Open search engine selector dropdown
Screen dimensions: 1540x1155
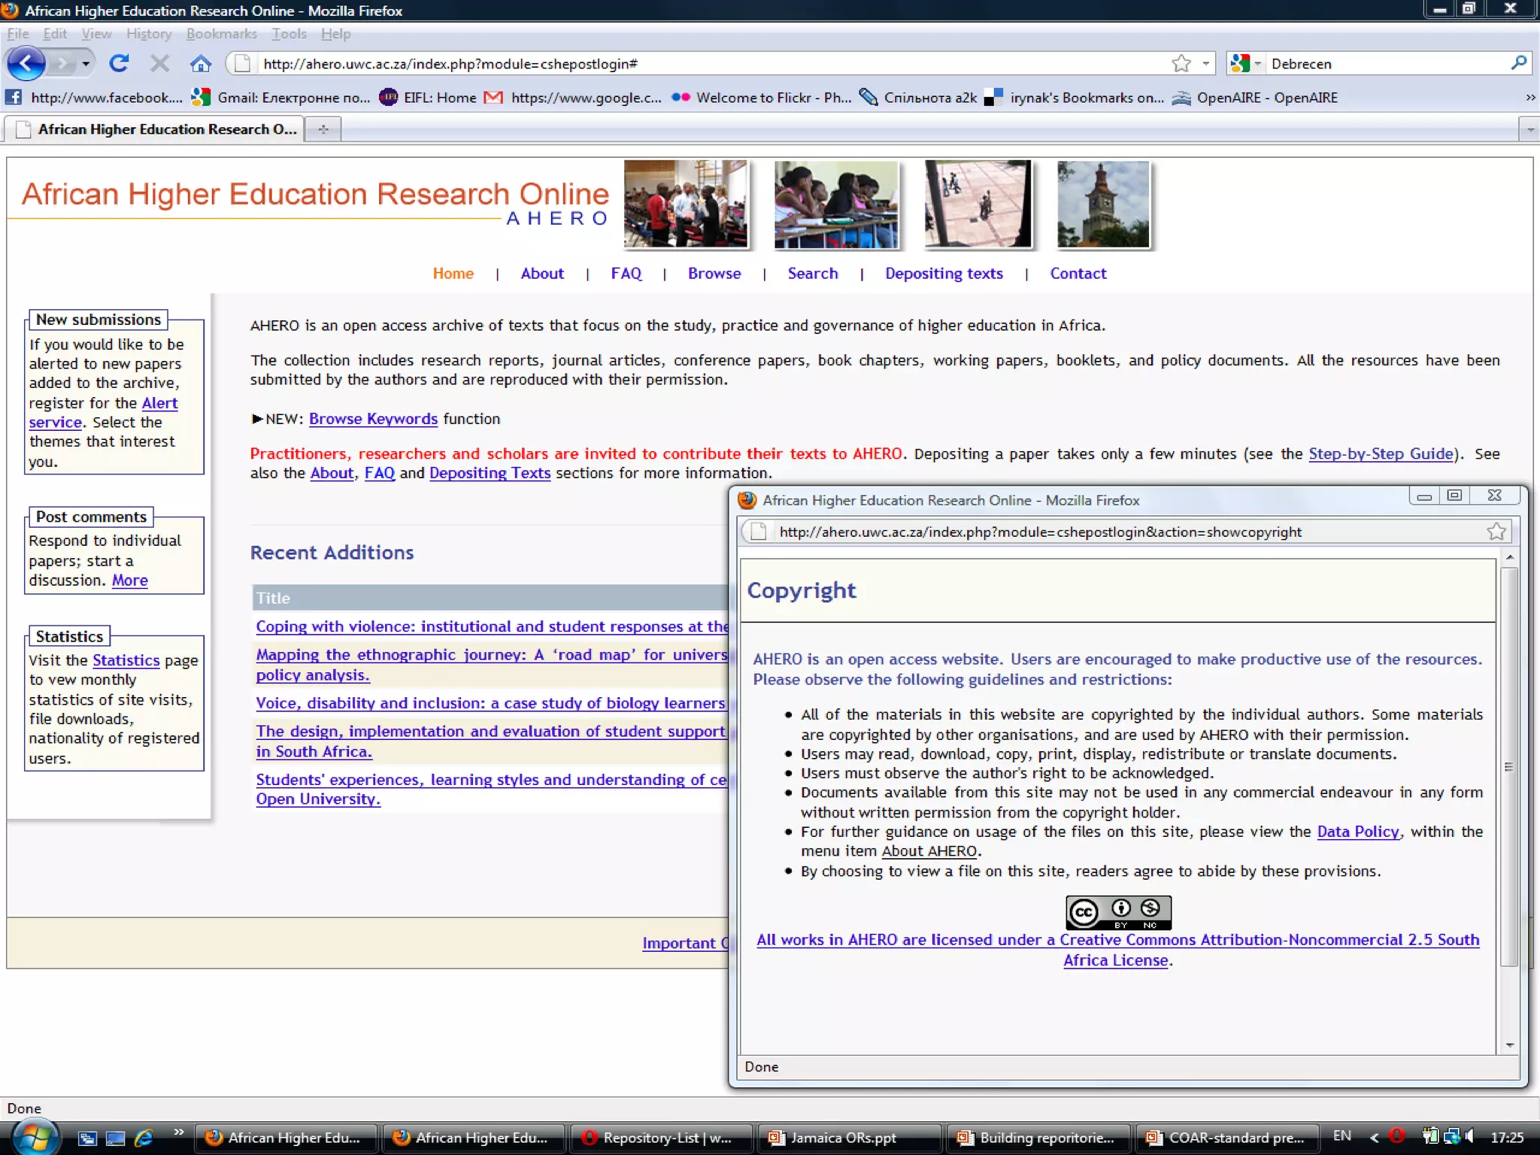point(1257,64)
